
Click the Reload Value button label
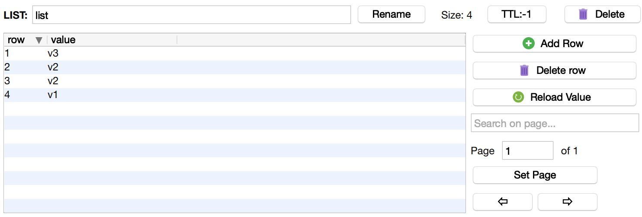[560, 97]
